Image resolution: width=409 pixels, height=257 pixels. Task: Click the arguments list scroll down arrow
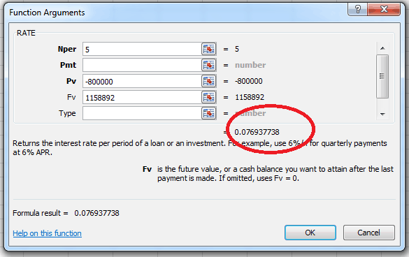[382, 114]
